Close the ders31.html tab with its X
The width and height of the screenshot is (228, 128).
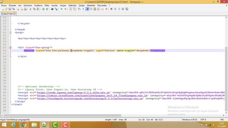[14, 14]
